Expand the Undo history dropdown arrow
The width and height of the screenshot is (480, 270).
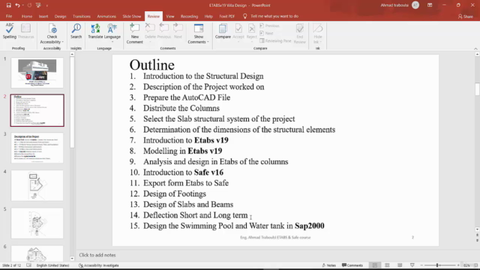pyautogui.click(x=23, y=5)
